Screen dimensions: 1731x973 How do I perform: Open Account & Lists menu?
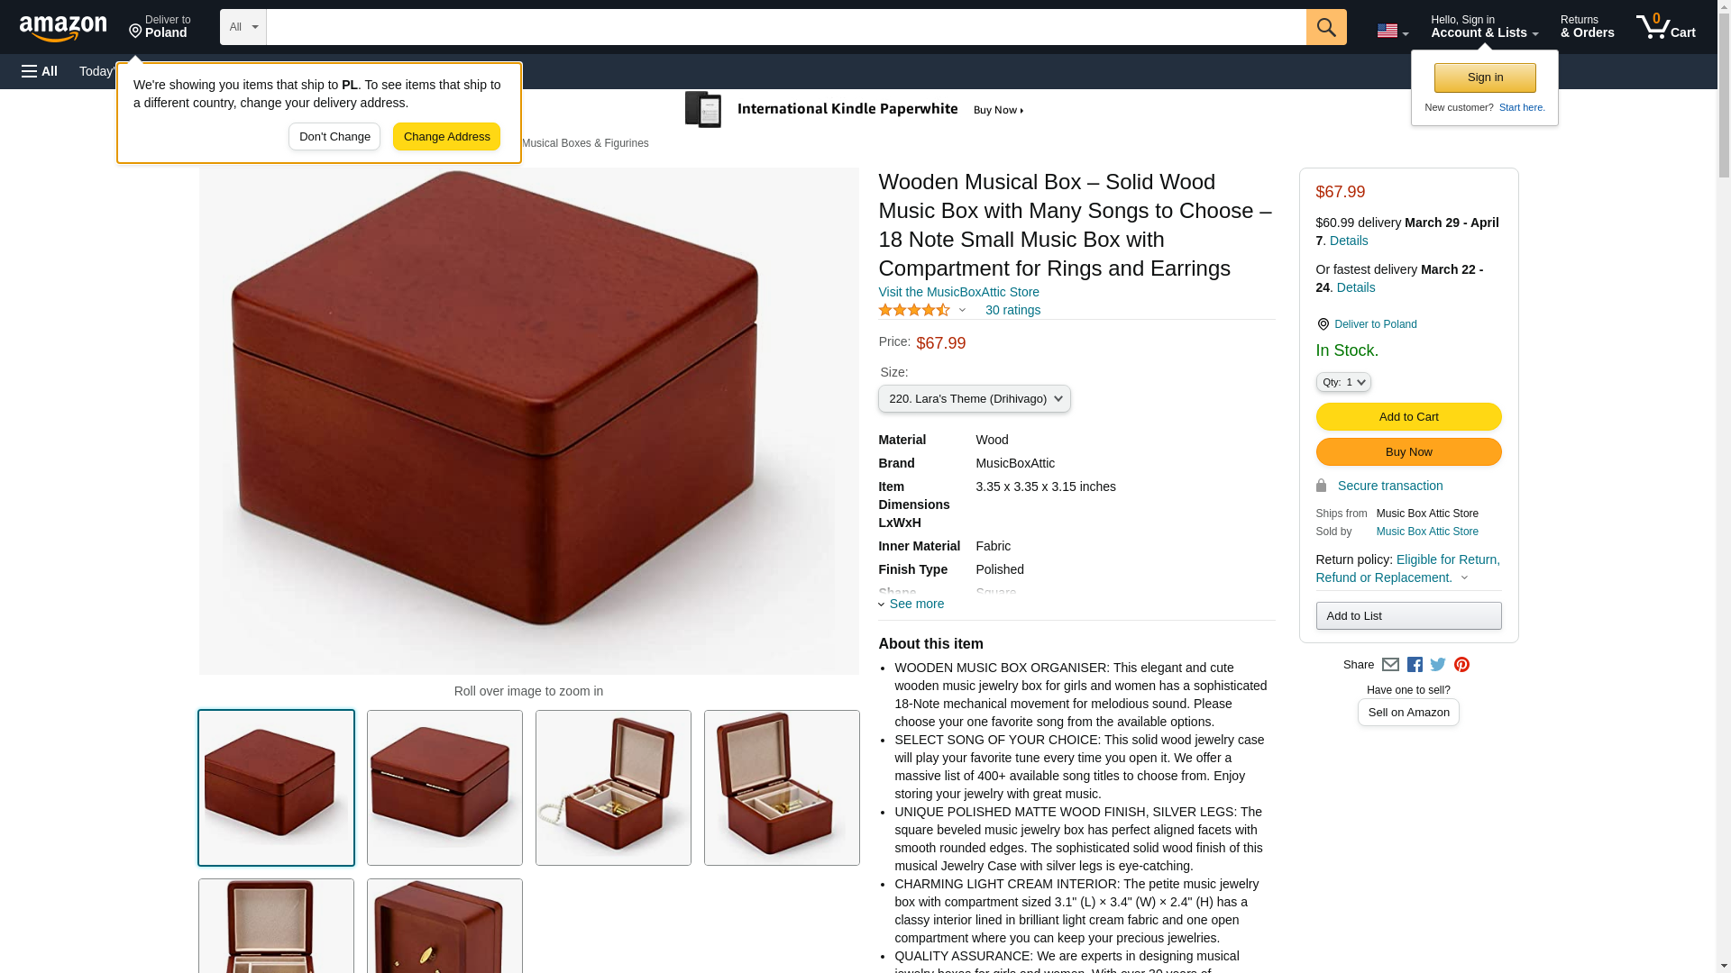click(1484, 27)
